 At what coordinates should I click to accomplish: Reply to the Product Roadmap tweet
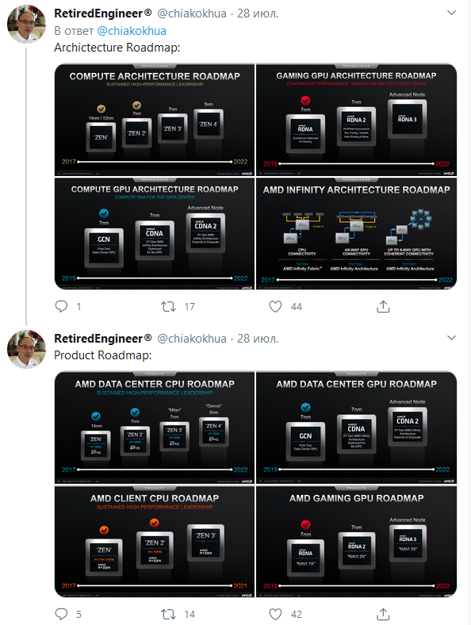click(61, 614)
